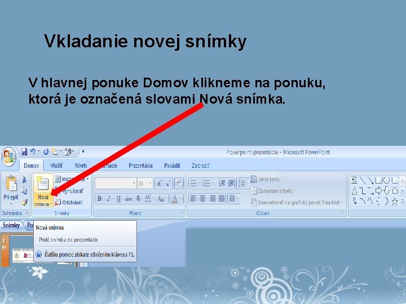
Task: Click the round Office button
Action: click(x=9, y=157)
